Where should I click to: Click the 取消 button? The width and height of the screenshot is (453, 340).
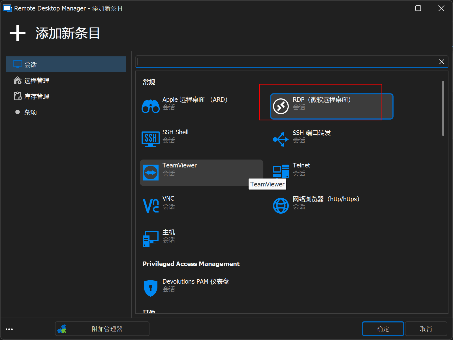click(x=426, y=329)
